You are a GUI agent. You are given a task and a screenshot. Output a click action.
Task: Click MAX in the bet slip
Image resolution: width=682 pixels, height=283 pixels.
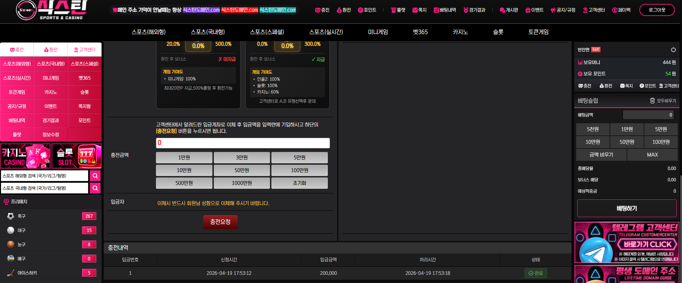[x=652, y=155]
